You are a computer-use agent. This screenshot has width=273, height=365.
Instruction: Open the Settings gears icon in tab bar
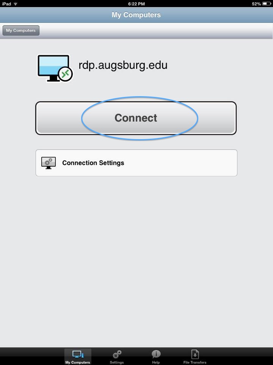pyautogui.click(x=117, y=354)
